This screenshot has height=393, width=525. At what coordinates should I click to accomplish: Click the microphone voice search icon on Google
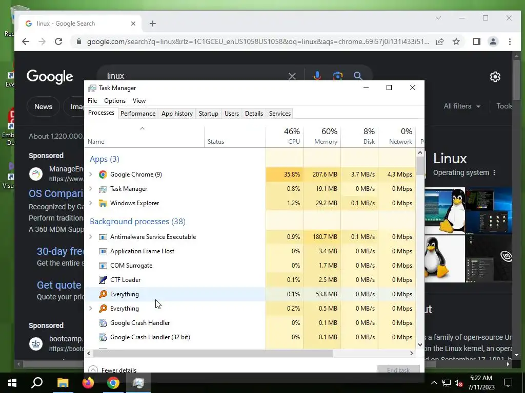coord(317,76)
